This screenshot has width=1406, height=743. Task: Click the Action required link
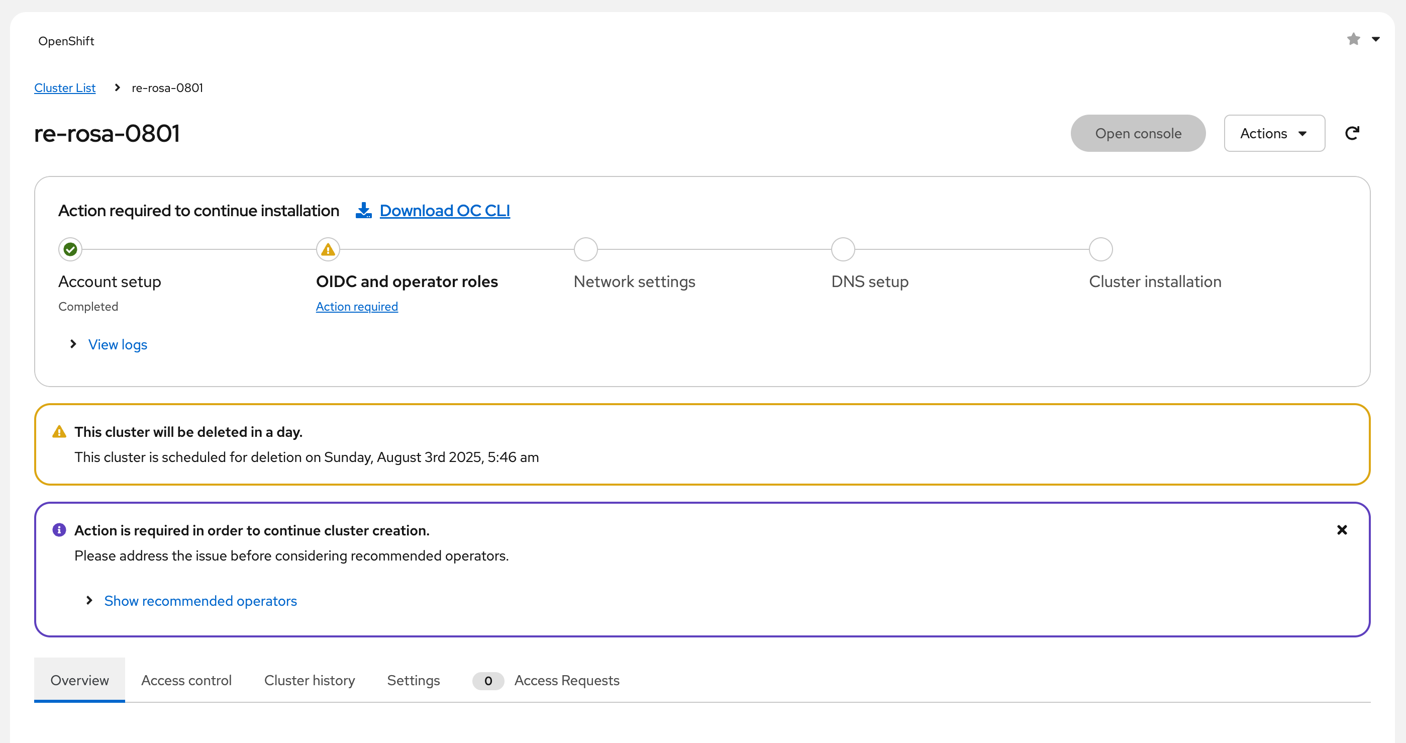pos(356,306)
